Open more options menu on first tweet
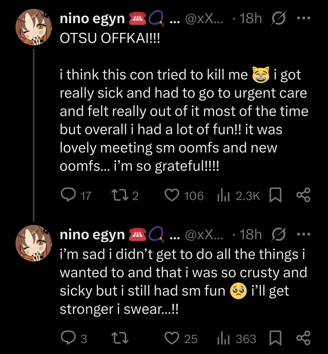 point(303,19)
